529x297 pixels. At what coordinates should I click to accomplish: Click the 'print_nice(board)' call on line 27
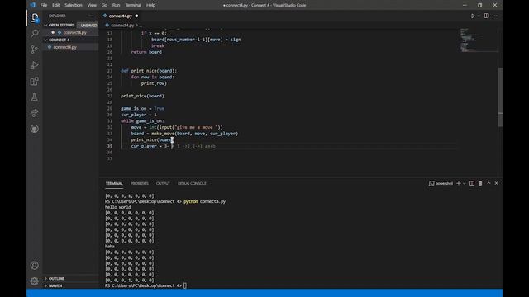[142, 96]
